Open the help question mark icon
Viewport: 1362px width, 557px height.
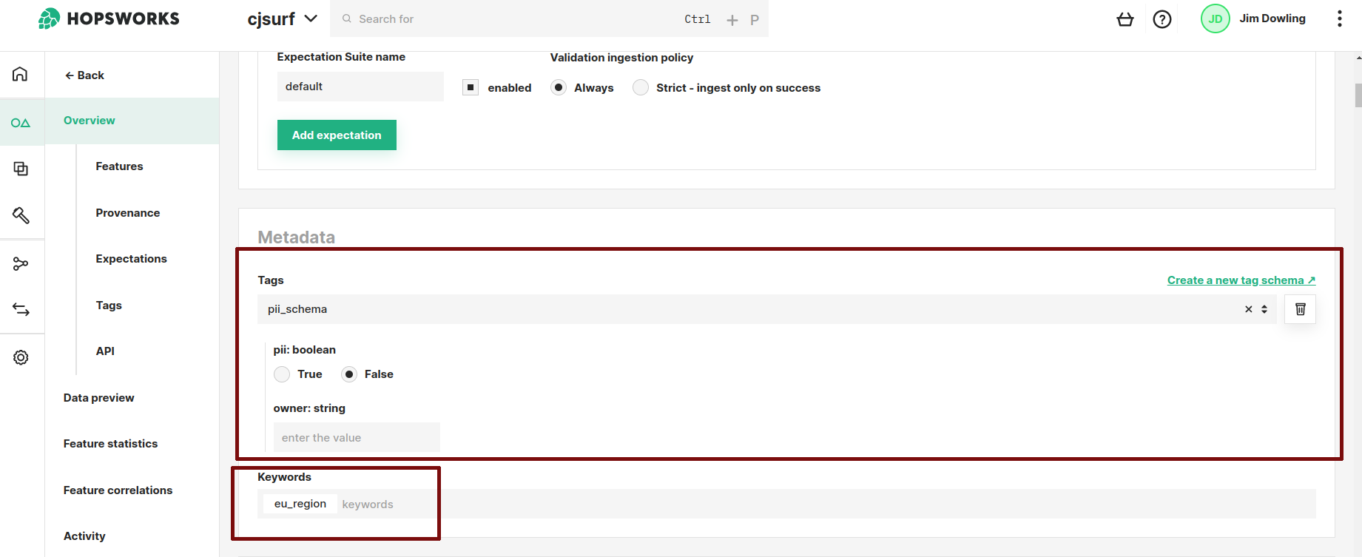[x=1162, y=19]
